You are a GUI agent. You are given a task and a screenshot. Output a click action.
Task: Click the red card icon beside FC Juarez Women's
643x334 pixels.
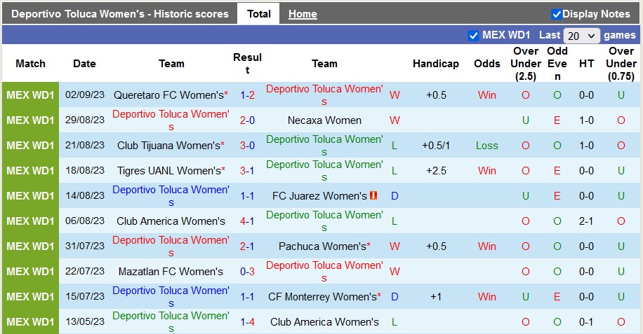[x=373, y=196]
